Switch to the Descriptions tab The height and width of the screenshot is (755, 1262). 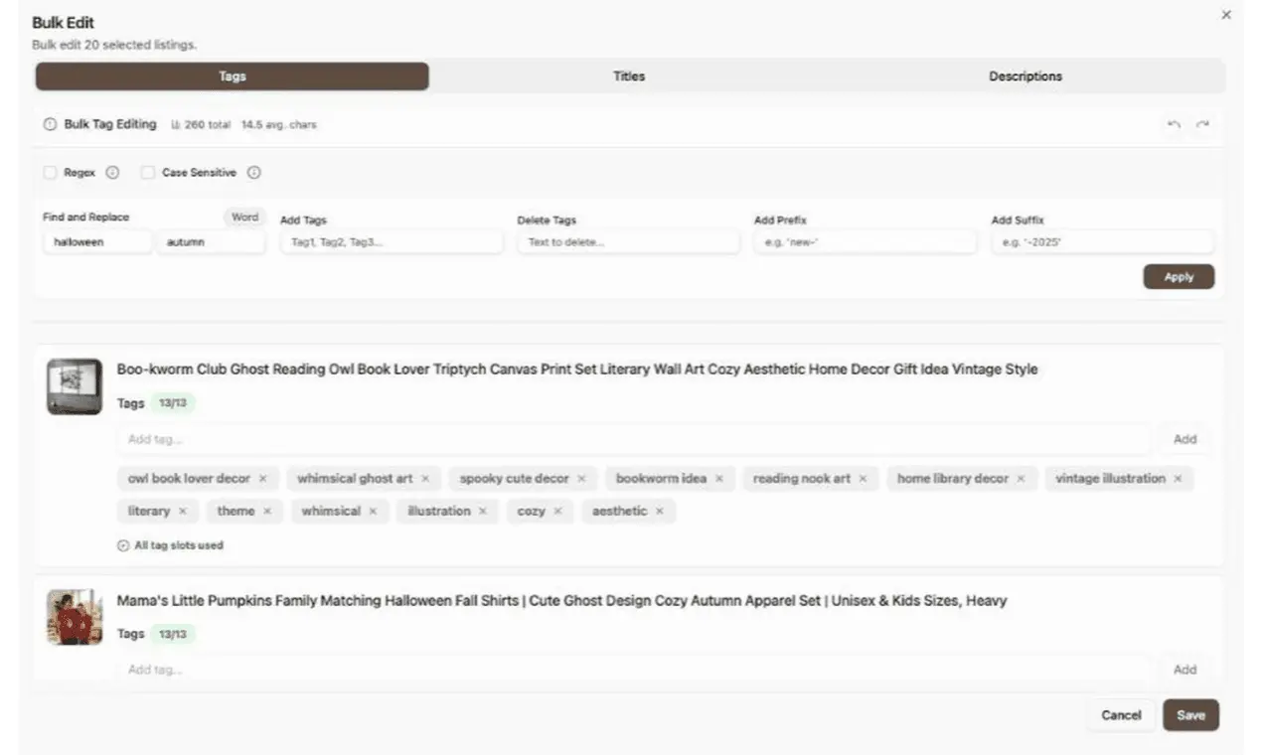click(x=1025, y=76)
